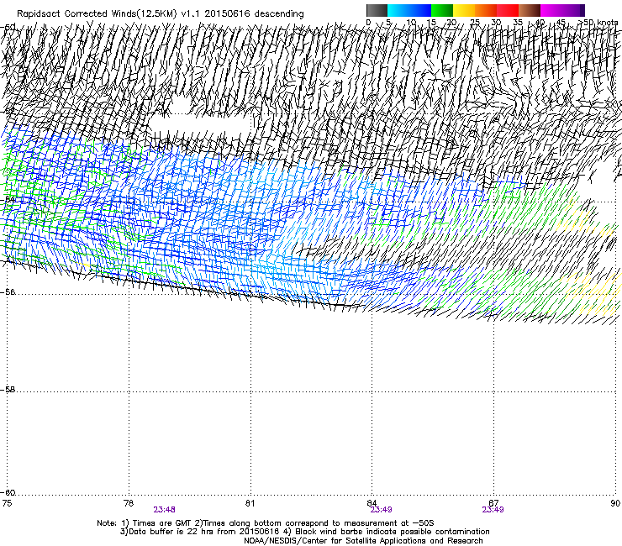Image resolution: width=622 pixels, height=546 pixels.
Task: Select the '-56' latitude axis label
Action: tap(8, 291)
